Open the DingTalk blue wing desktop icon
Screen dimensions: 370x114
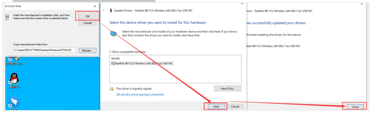[x=14, y=102]
